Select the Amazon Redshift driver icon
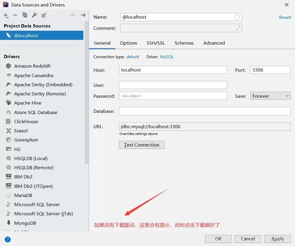 pyautogui.click(x=9, y=66)
